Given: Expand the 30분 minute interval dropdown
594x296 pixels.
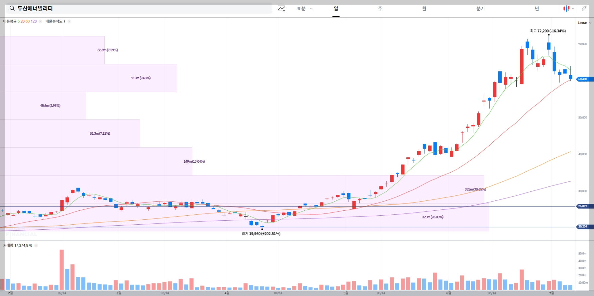Looking at the screenshot, I should click(304, 9).
